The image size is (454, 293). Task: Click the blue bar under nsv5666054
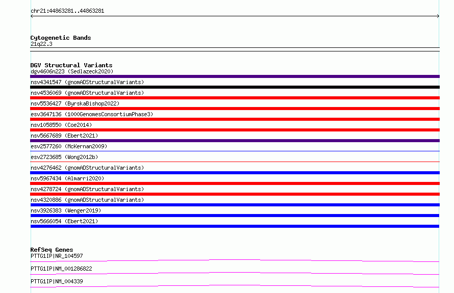pyautogui.click(x=235, y=226)
